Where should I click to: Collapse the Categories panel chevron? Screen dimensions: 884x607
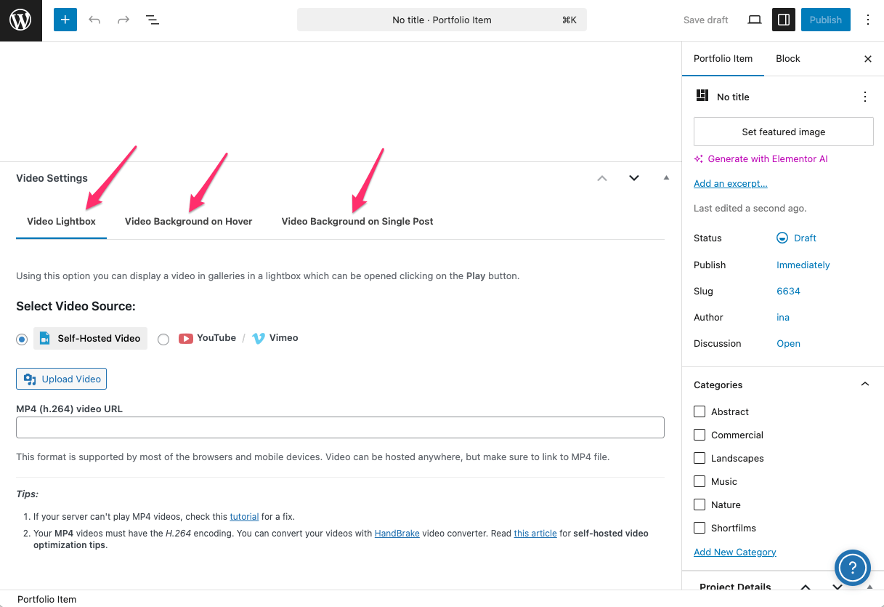coord(864,385)
